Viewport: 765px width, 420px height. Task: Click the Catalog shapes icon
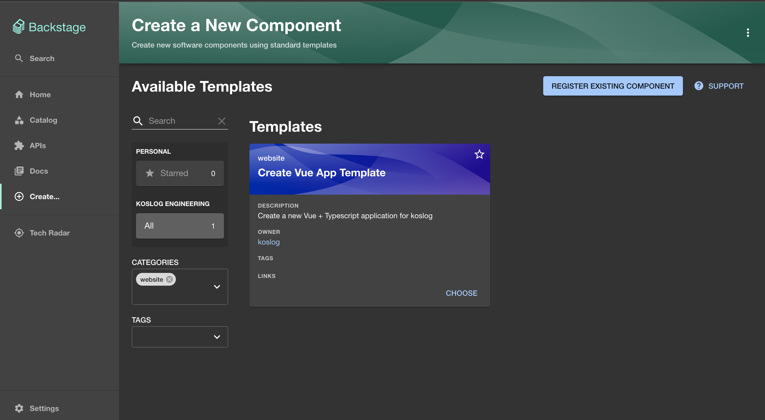click(x=19, y=120)
